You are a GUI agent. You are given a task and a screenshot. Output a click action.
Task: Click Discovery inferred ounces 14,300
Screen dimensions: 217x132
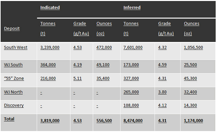point(190,106)
